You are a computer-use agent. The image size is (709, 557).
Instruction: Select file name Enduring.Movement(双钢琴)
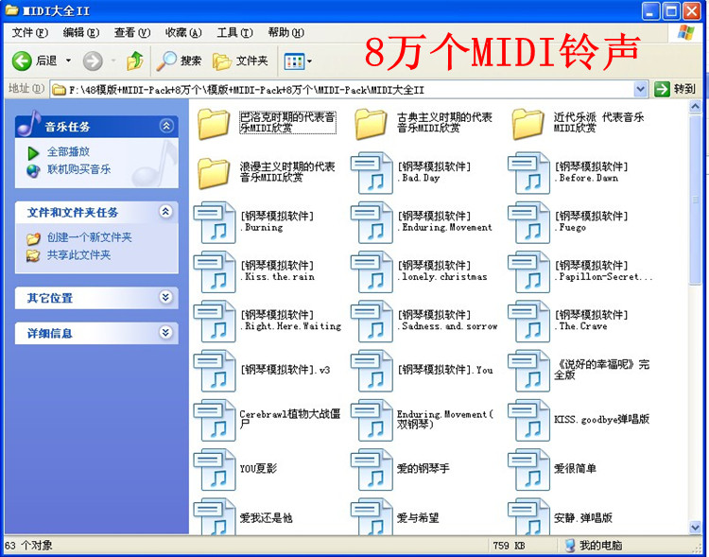click(x=445, y=419)
